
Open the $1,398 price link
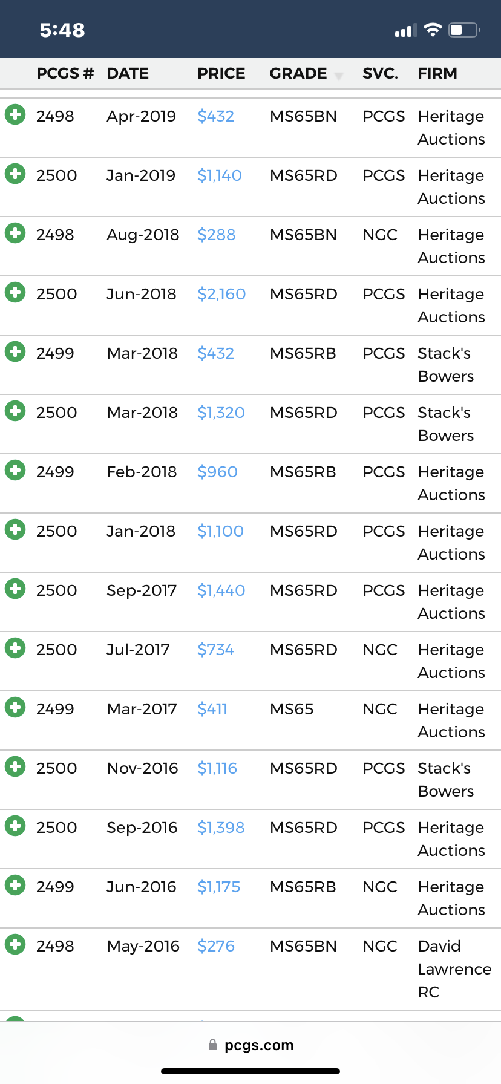(x=221, y=828)
